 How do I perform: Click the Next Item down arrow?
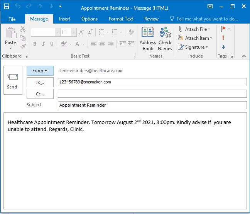(x=51, y=6)
